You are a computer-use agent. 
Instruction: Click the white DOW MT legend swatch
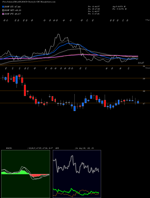[3, 10]
